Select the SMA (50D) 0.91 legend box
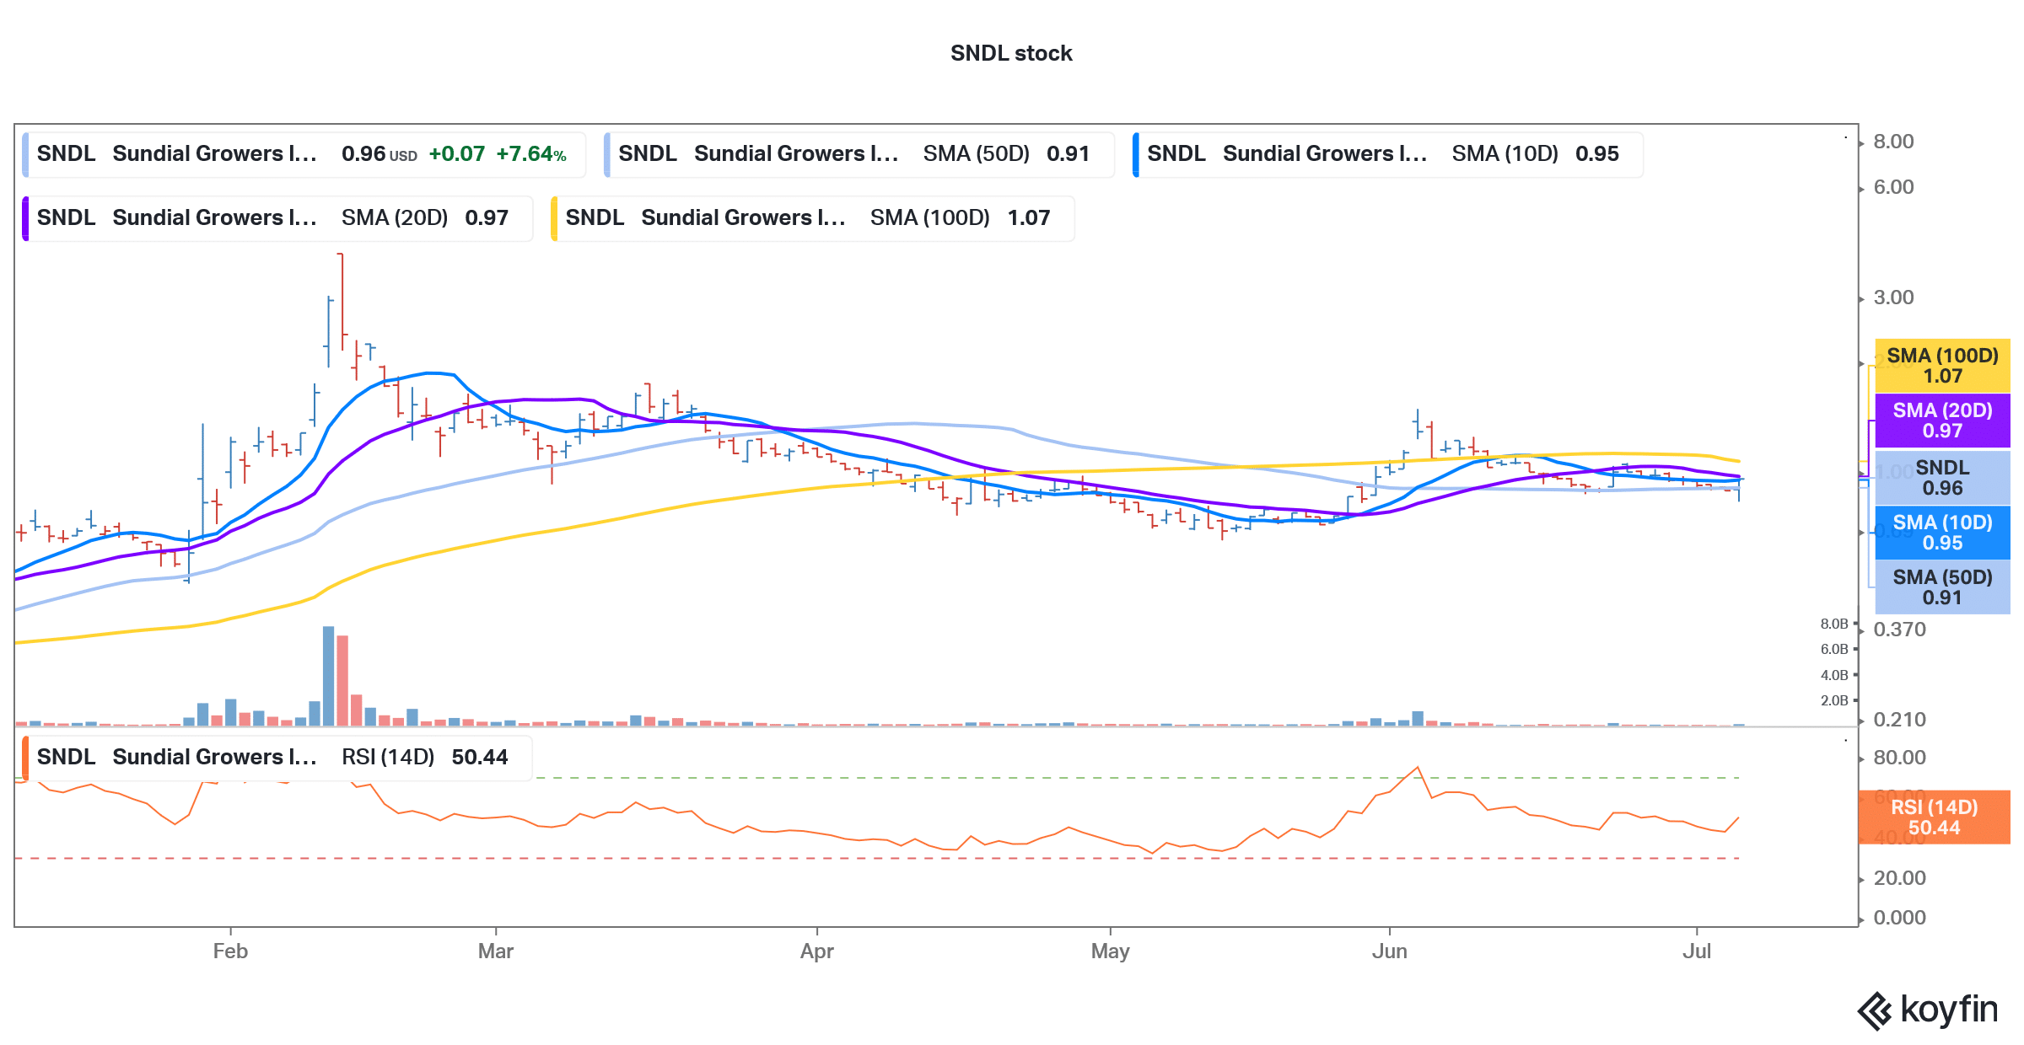Screen dimensions: 2024x1045 coord(859,154)
